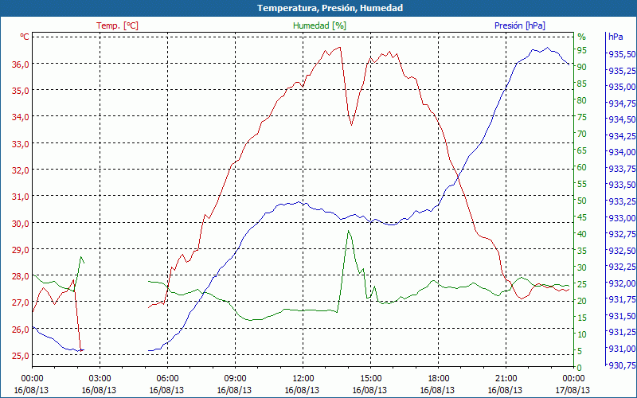
Task: Click the '27,0' temperature axis value
Action: click(21, 302)
